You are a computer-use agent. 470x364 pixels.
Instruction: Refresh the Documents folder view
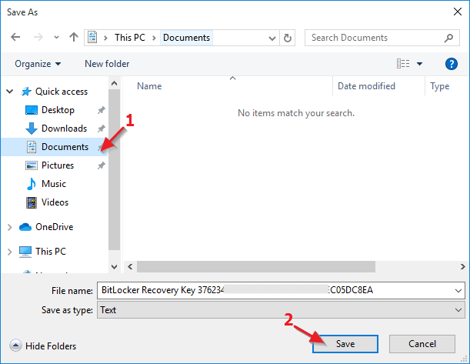click(x=288, y=38)
